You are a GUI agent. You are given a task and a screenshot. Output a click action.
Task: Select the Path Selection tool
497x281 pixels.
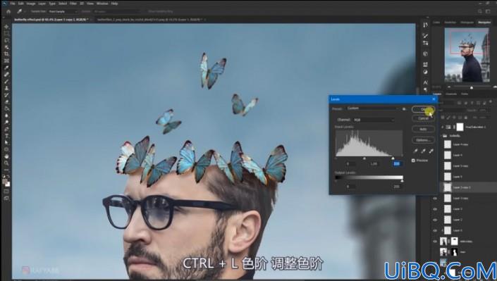(x=6, y=143)
